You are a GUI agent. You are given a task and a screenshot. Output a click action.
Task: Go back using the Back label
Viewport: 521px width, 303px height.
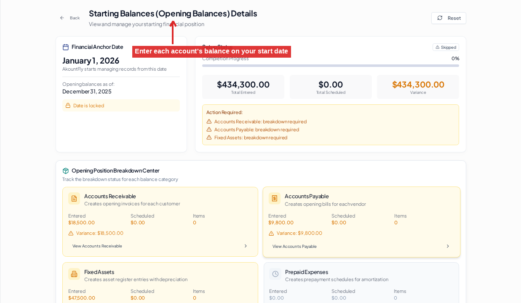[x=75, y=18]
